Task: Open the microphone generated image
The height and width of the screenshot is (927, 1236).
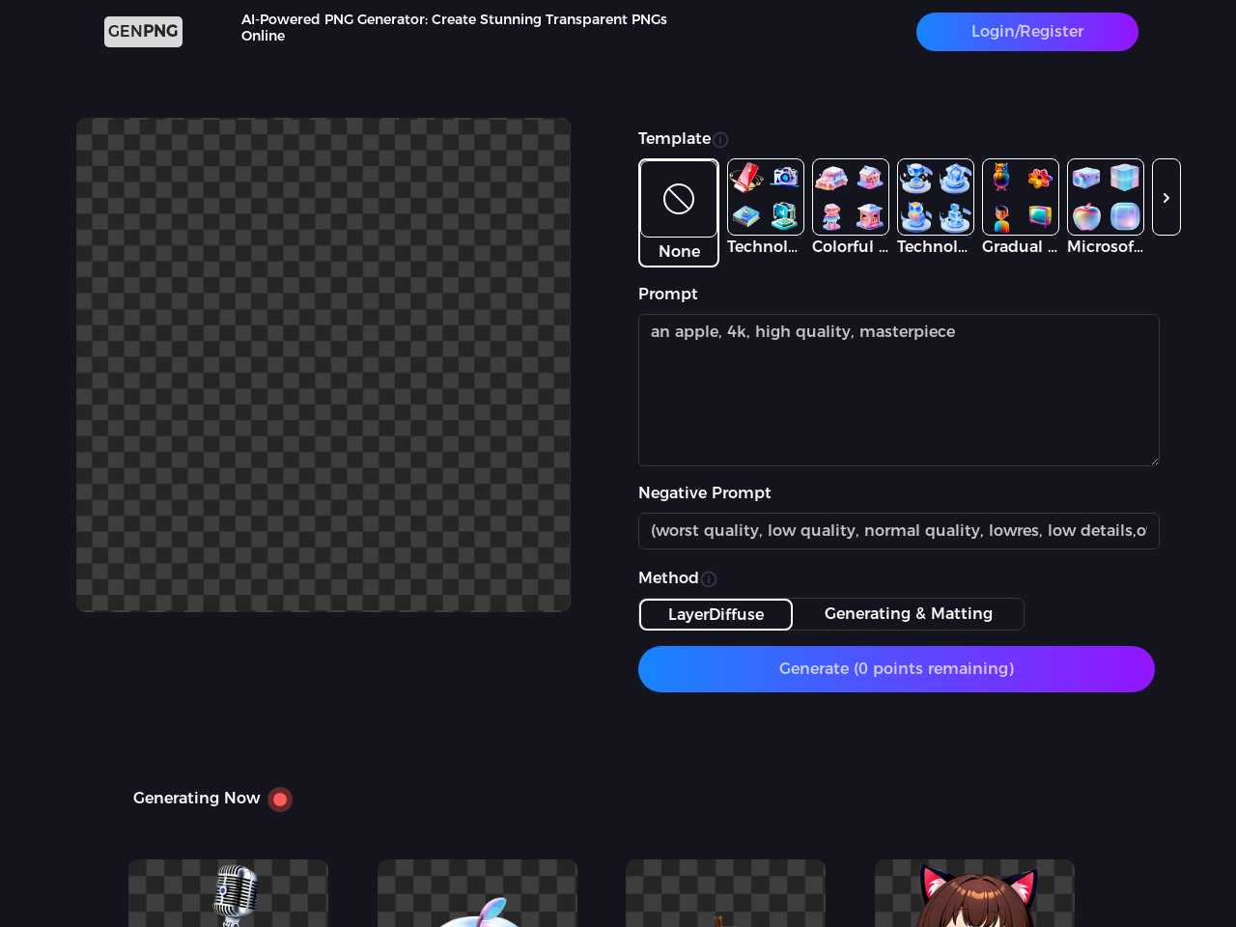Action: click(x=229, y=893)
